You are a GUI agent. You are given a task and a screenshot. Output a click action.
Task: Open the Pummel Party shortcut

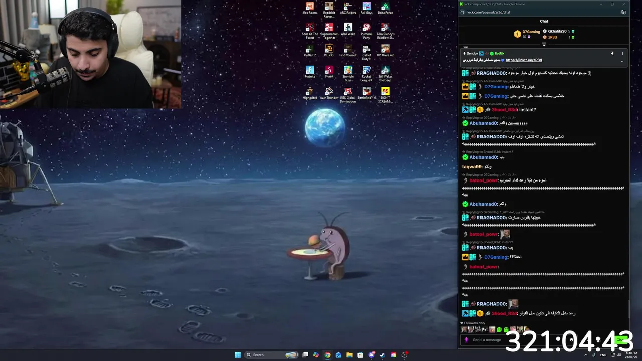[367, 31]
